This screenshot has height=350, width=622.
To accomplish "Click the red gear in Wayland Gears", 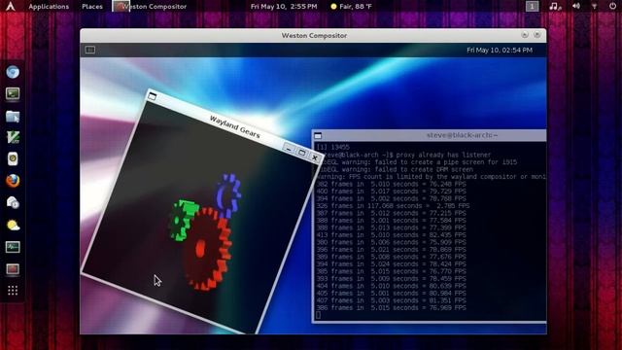I will point(208,250).
